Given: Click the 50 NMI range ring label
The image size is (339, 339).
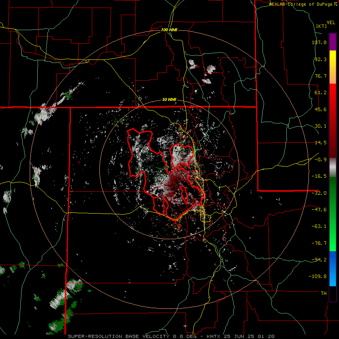Looking at the screenshot, I should [x=169, y=100].
